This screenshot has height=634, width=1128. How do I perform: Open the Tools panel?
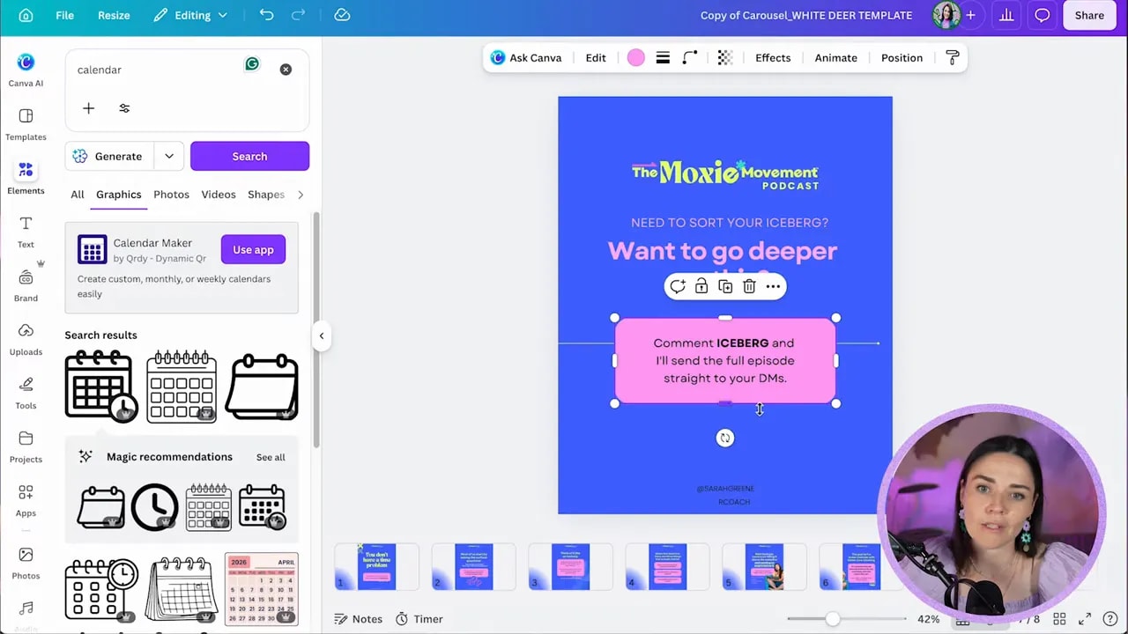26,393
